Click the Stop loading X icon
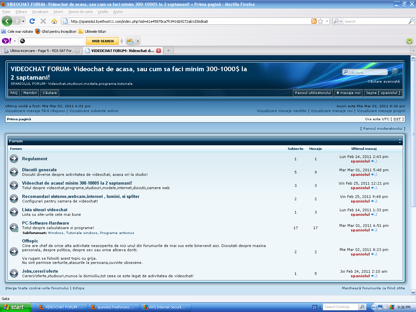The image size is (416, 312). coord(43,21)
